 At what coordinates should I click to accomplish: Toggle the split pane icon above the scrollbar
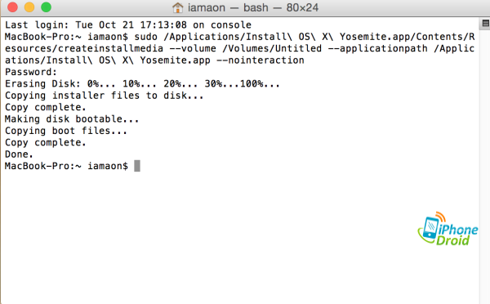coord(485,24)
